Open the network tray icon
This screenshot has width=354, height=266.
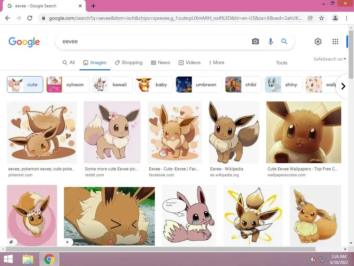[322, 259]
